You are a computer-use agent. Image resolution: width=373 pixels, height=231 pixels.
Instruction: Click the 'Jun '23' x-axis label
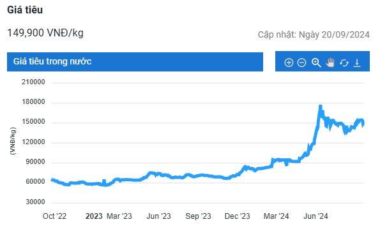[x=158, y=216]
